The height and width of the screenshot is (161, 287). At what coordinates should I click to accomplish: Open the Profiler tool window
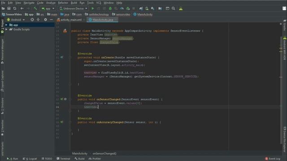tap(95, 159)
